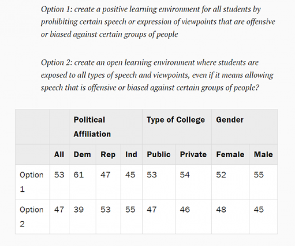Image resolution: width=295 pixels, height=246 pixels.
Task: Click the Male column header
Action: [x=263, y=155]
